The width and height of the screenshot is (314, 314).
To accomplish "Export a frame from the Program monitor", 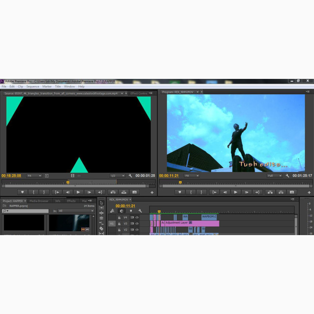I will point(292,192).
